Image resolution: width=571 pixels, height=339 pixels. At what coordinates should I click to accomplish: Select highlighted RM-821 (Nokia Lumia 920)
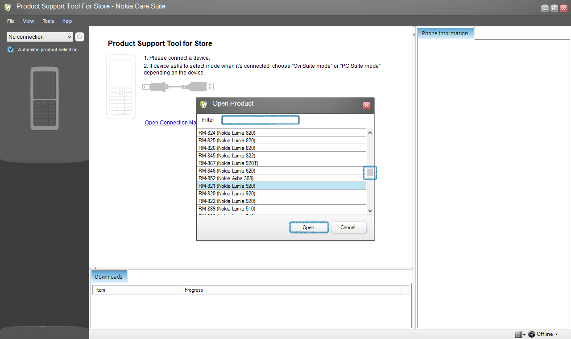pos(281,186)
